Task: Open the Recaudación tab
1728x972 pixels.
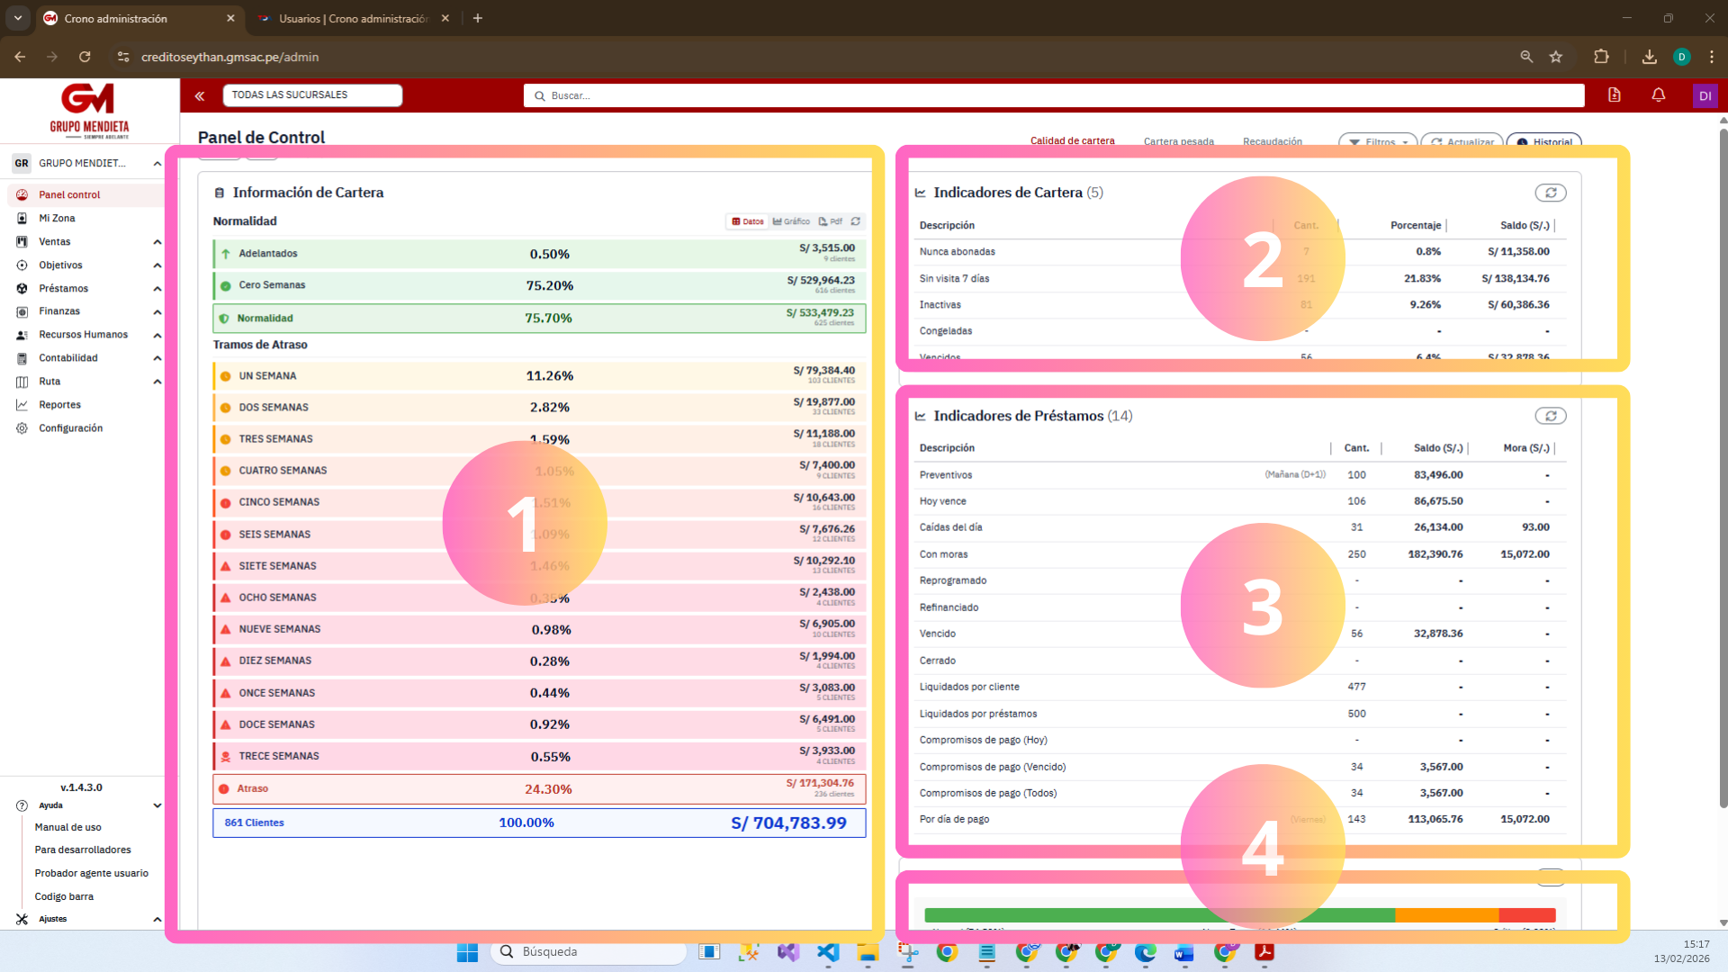Action: click(1272, 141)
